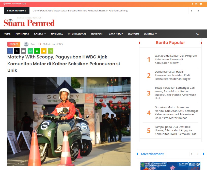This screenshot has height=170, width=207.
Task: Click rank number 1 in Berita Populer
Action: [x=149, y=59]
